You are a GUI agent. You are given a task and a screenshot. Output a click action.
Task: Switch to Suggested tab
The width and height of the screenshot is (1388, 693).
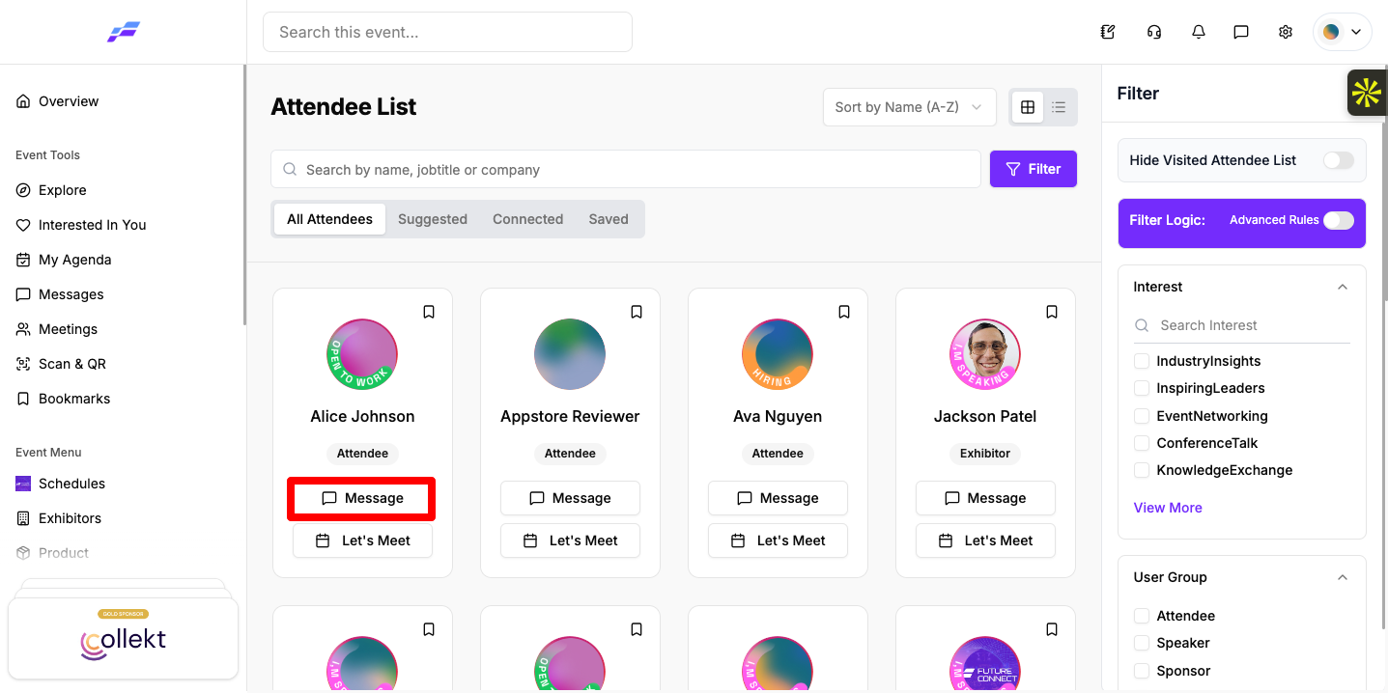433,219
